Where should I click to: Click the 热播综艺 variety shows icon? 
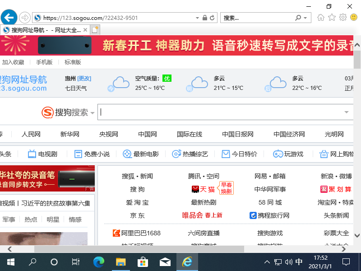click(176, 154)
